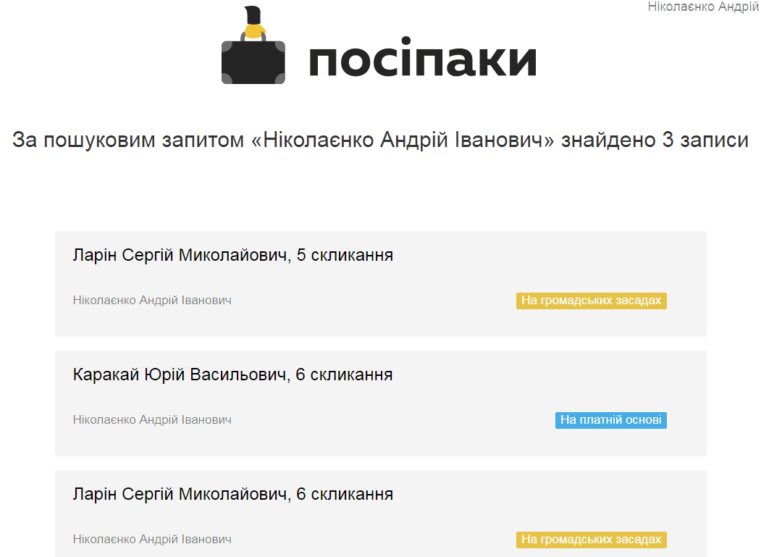
Task: Click the yellow badge in Ларін's 6 скликання card
Action: point(591,540)
